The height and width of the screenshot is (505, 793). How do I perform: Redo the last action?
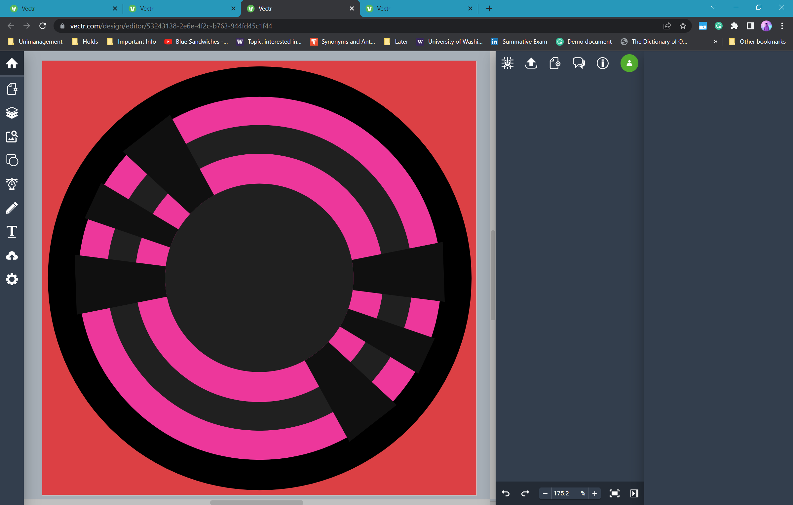[x=525, y=493]
